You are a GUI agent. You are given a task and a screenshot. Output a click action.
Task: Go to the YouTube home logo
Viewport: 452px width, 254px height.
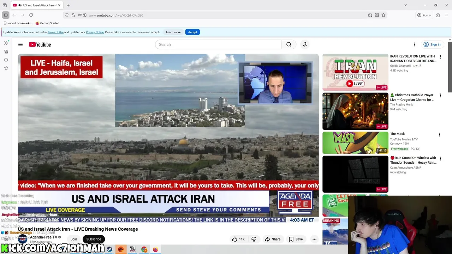click(40, 44)
